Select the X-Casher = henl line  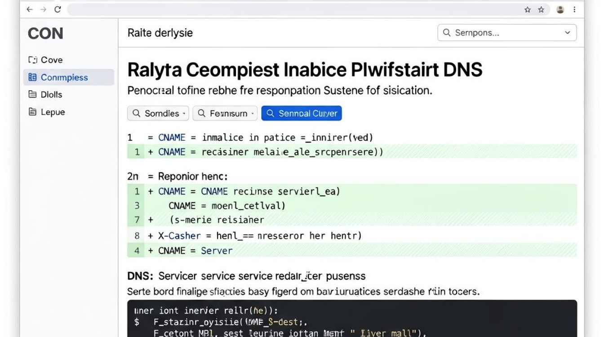[352, 235]
